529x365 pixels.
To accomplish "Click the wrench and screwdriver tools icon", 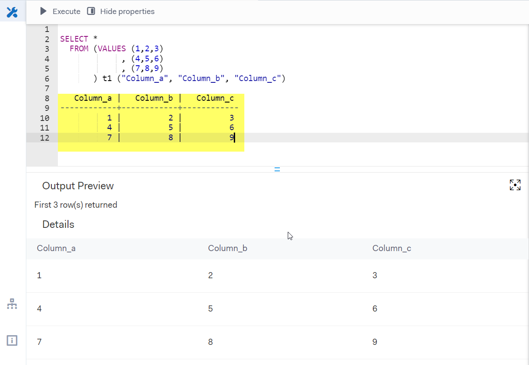I will (x=12, y=12).
